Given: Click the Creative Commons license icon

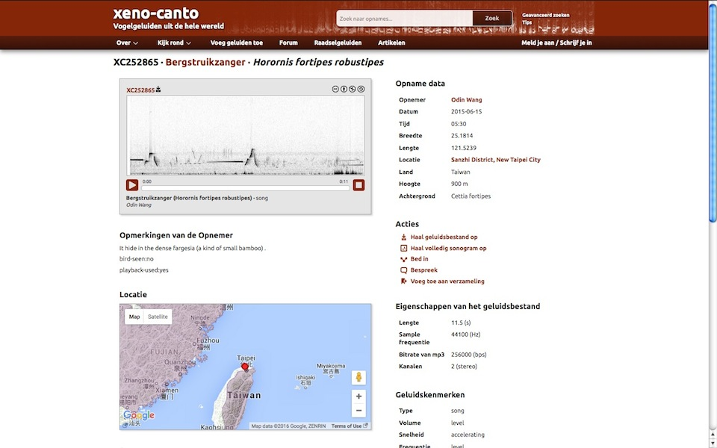Looking at the screenshot, I should [335, 90].
